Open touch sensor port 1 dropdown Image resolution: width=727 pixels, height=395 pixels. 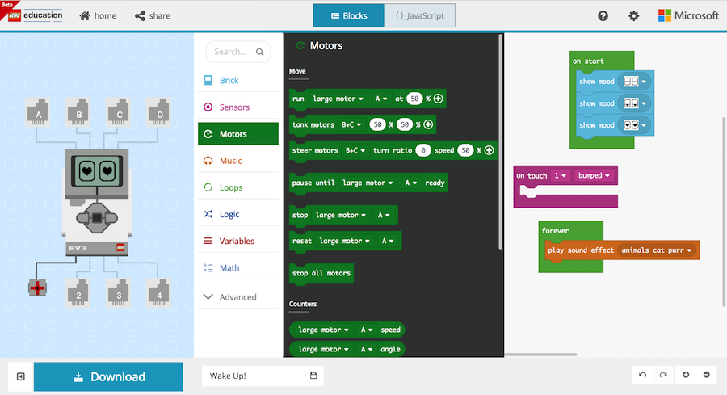(x=560, y=175)
